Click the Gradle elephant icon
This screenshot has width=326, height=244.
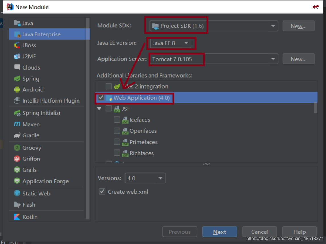[17, 135]
